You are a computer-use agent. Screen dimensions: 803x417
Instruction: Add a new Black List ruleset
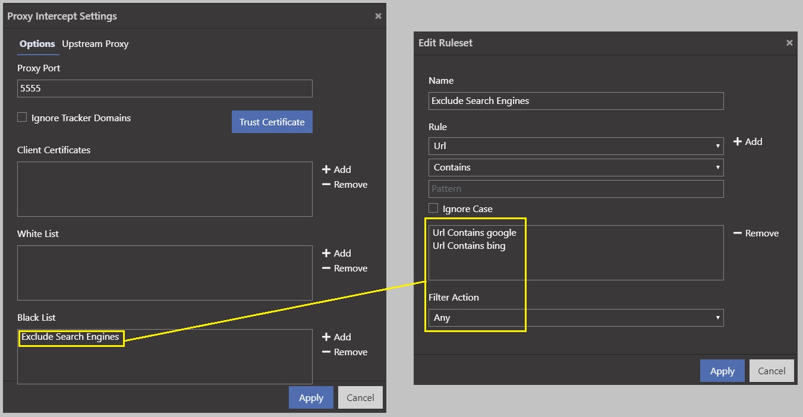(336, 337)
